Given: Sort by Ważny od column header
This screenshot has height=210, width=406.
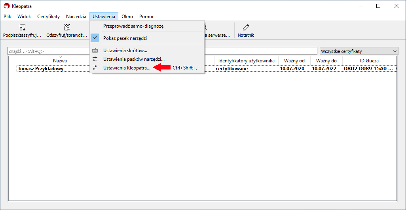Looking at the screenshot, I should [294, 61].
